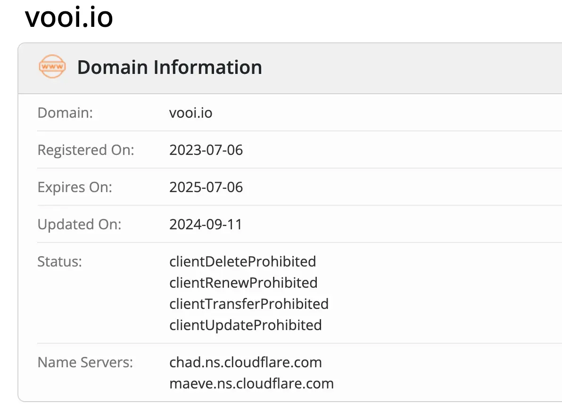Click the large vooi.io page title
The image size is (562, 404).
pos(69,18)
